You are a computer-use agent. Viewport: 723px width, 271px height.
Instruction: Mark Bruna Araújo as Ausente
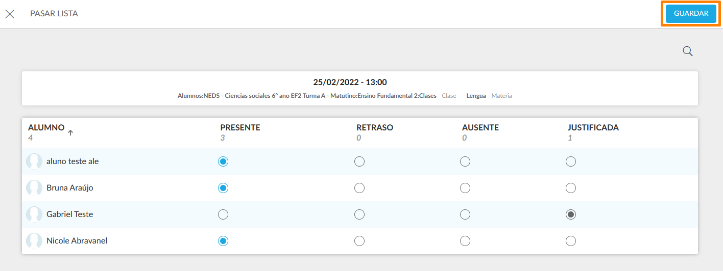pyautogui.click(x=465, y=188)
